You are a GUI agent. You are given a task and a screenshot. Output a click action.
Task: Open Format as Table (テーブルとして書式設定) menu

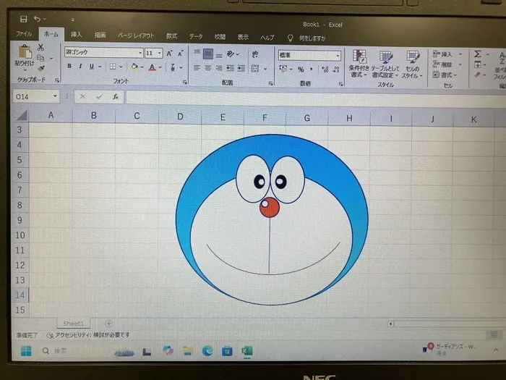385,64
